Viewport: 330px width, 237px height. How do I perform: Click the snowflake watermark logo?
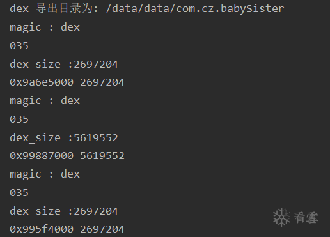point(281,217)
